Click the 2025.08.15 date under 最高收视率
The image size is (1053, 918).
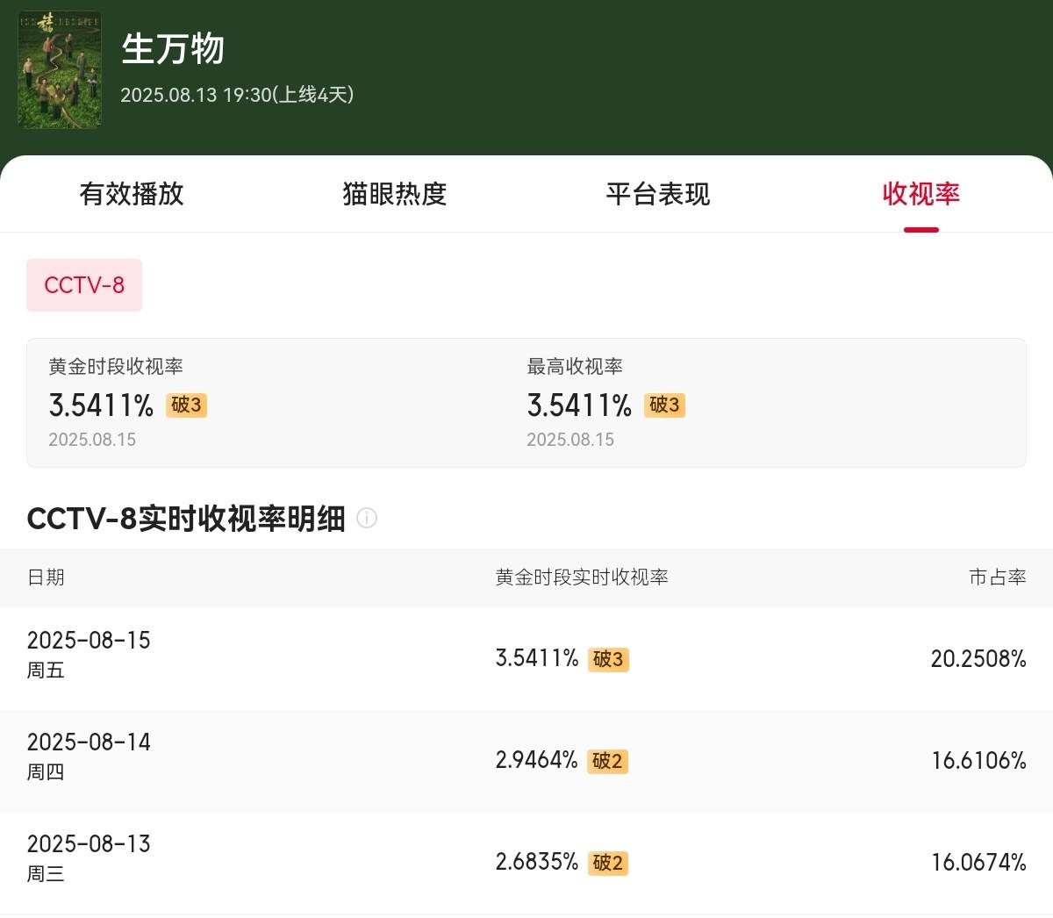coord(570,440)
